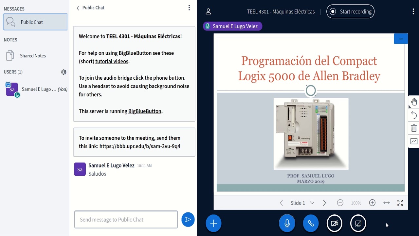
Task: Click the PLC image on the slide
Action: pos(311,134)
